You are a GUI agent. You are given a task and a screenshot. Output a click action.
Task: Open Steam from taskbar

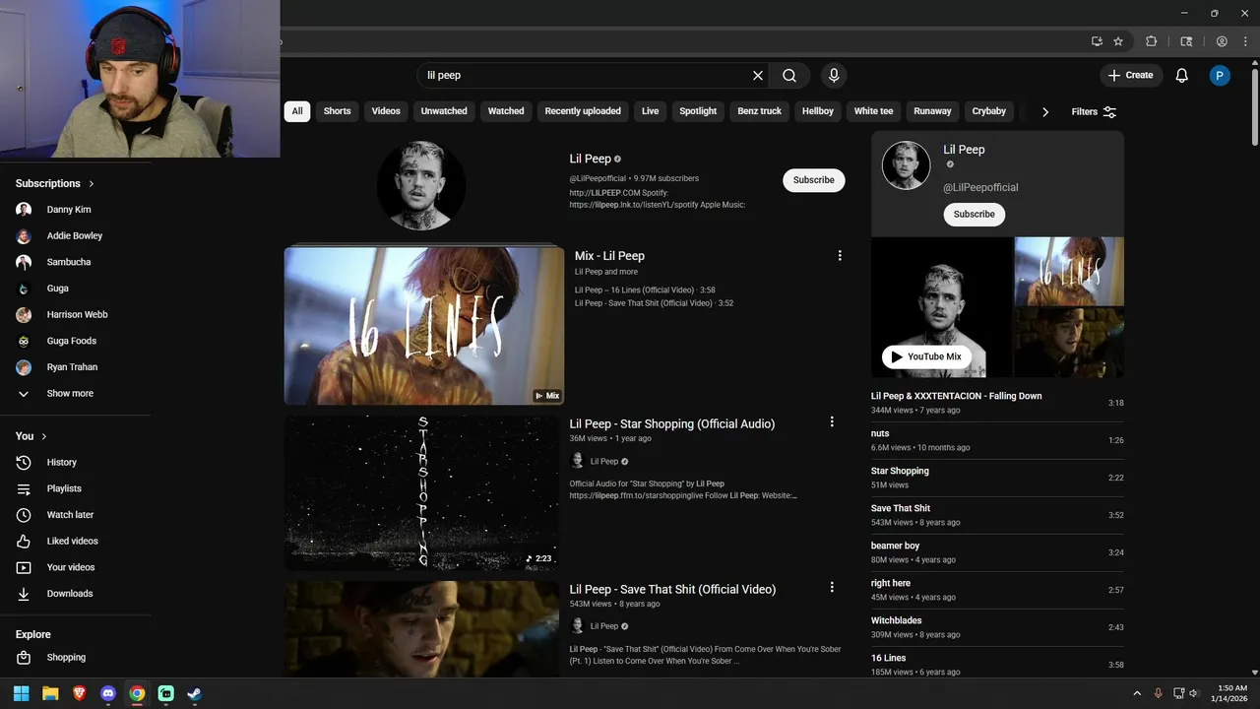[195, 693]
